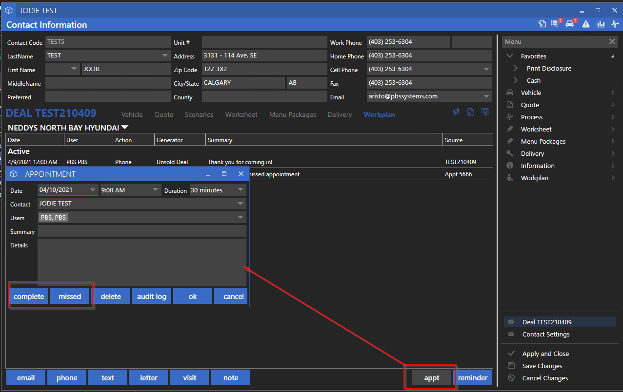
Task: Open the appointment Date picker dropdown
Action: pos(93,190)
